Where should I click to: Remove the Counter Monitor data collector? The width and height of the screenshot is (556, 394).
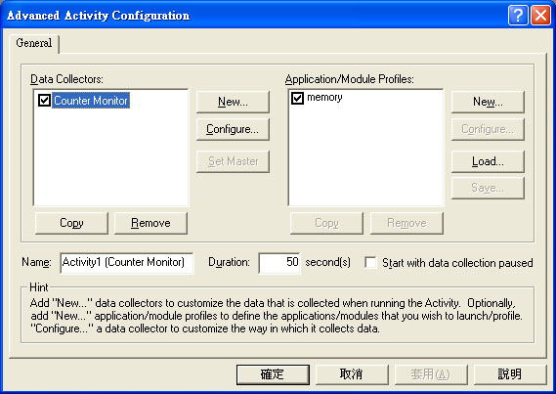[x=150, y=223]
